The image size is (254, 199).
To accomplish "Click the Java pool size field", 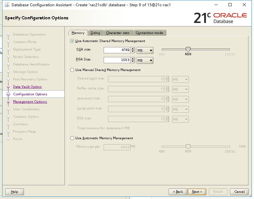I will (x=136, y=99).
